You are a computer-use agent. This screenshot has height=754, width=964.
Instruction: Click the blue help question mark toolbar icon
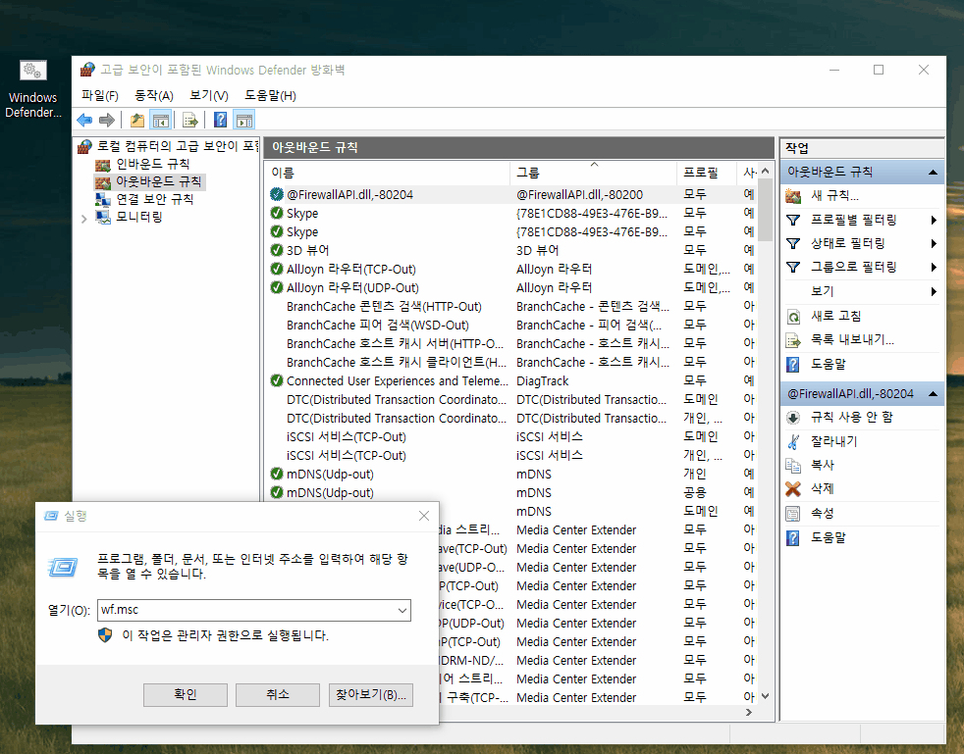coord(220,121)
